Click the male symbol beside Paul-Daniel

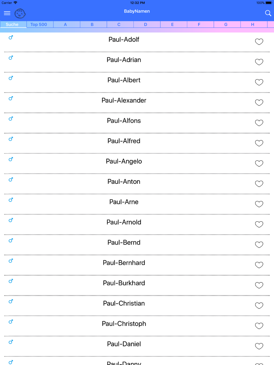(x=11, y=342)
